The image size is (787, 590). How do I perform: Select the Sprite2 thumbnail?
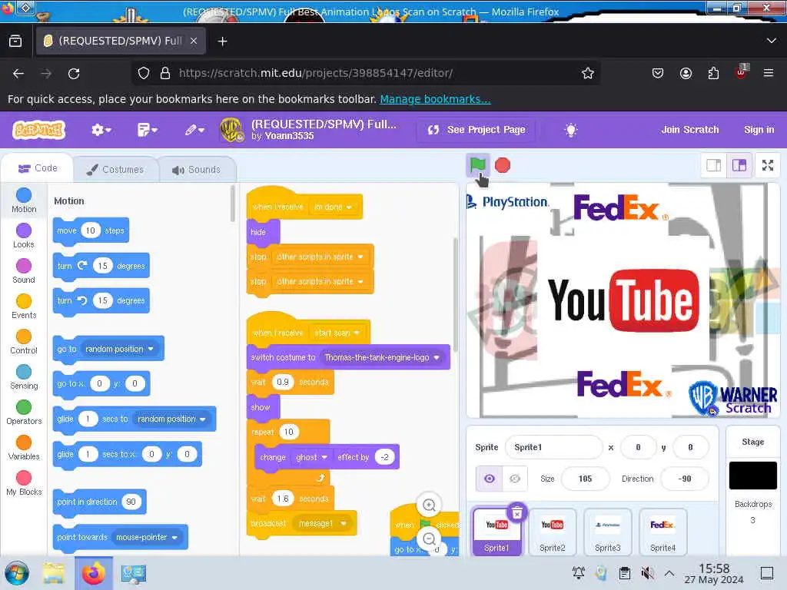[552, 532]
